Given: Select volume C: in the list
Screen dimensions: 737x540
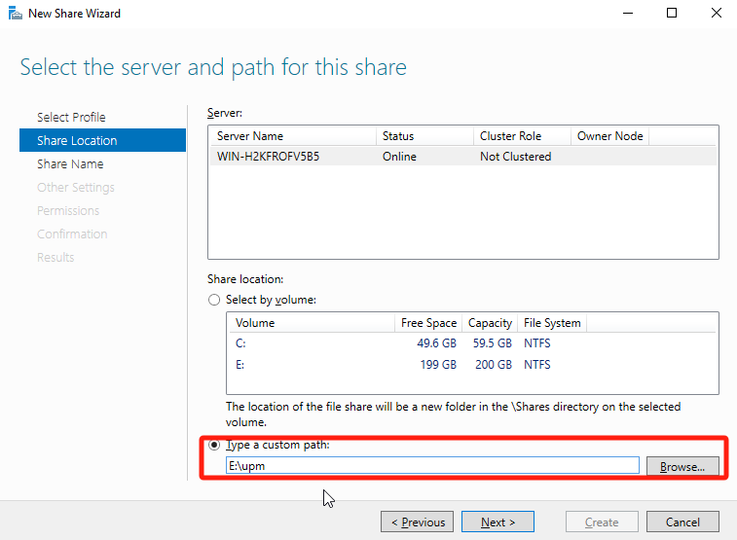Looking at the screenshot, I should tap(240, 343).
